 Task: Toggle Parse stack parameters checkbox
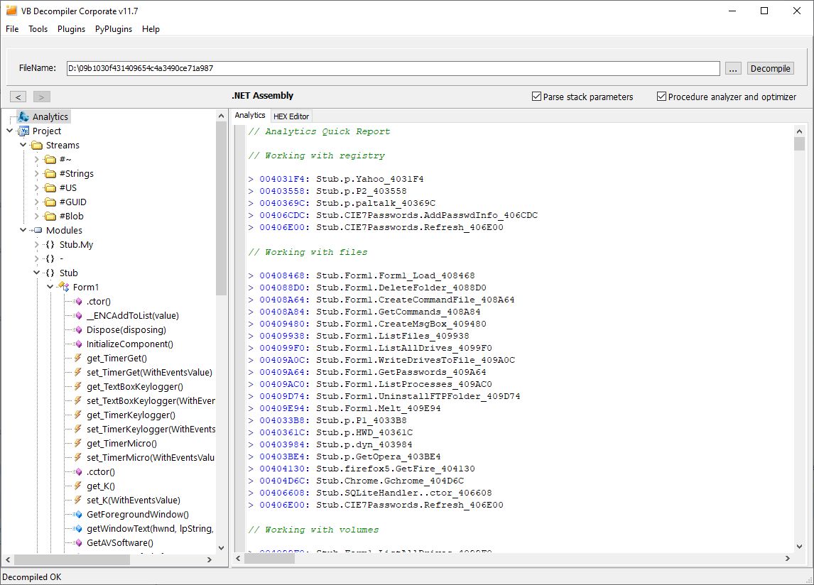[537, 97]
